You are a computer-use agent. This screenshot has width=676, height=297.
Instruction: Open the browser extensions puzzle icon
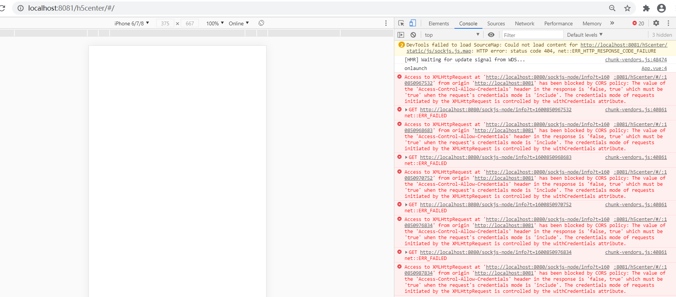646,8
